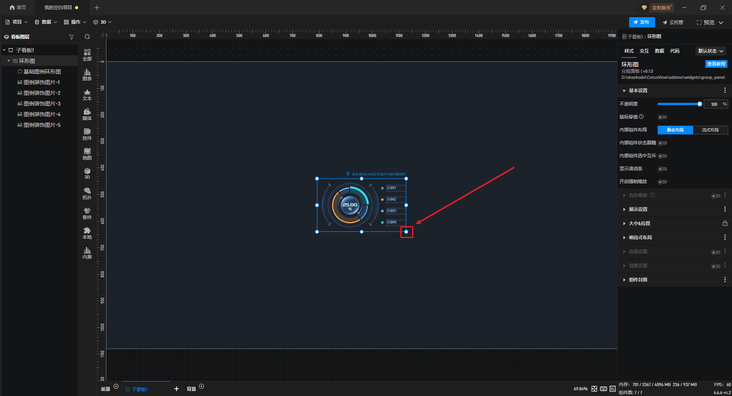
Task: Click the 查看教程 tutorial button
Action: (716, 64)
